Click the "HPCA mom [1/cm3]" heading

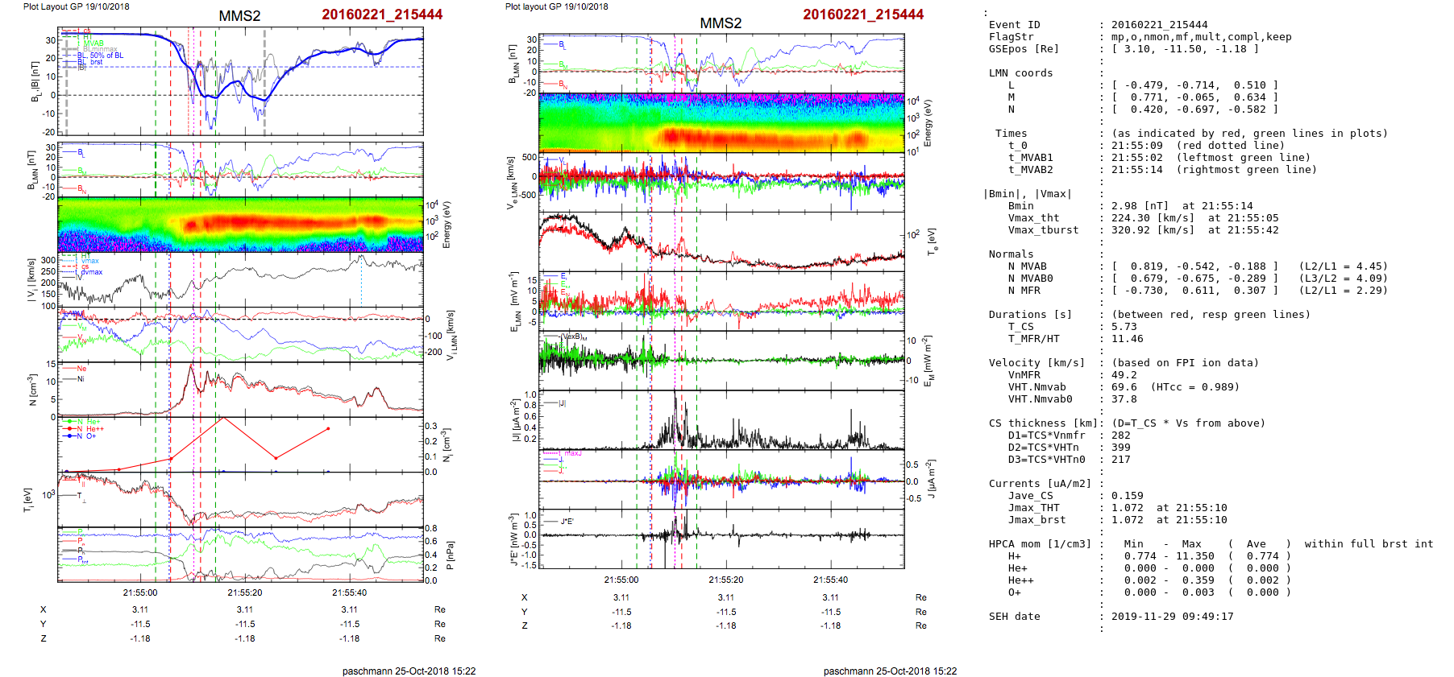click(x=1041, y=544)
